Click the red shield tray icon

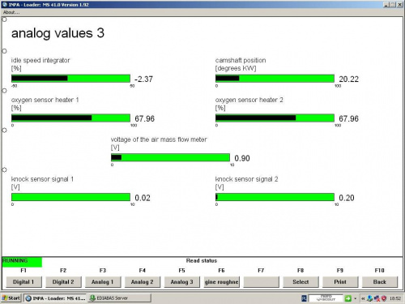click(x=384, y=298)
